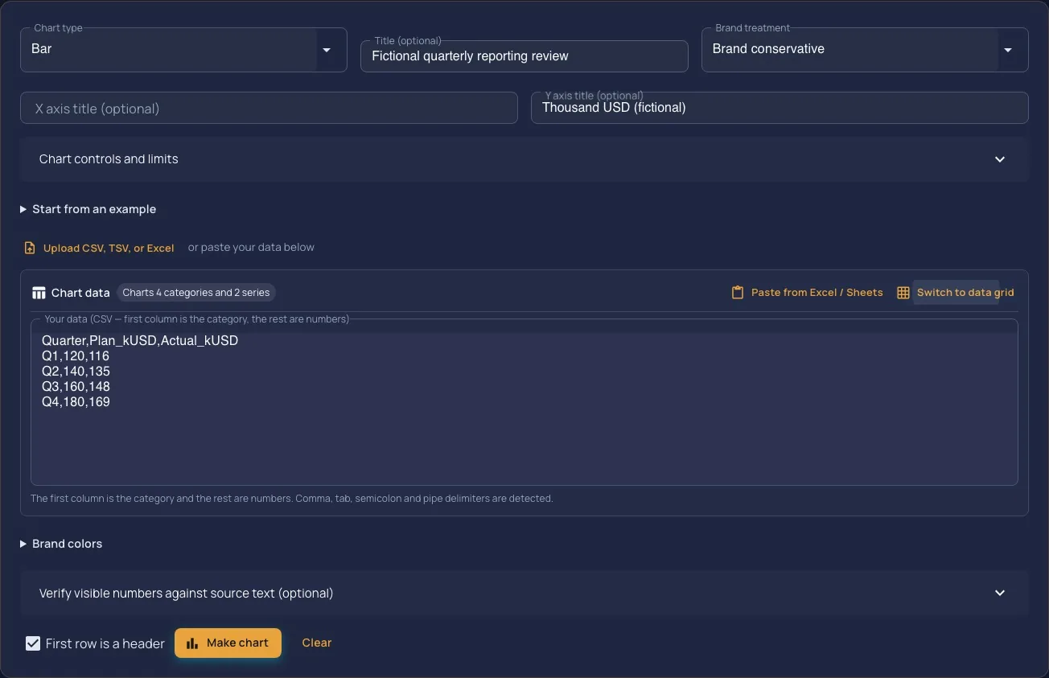Expand Verify visible numbers against source text
This screenshot has width=1049, height=678.
(x=524, y=594)
